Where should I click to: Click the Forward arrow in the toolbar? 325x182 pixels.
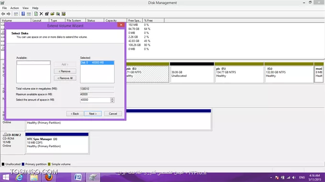[x=9, y=14]
